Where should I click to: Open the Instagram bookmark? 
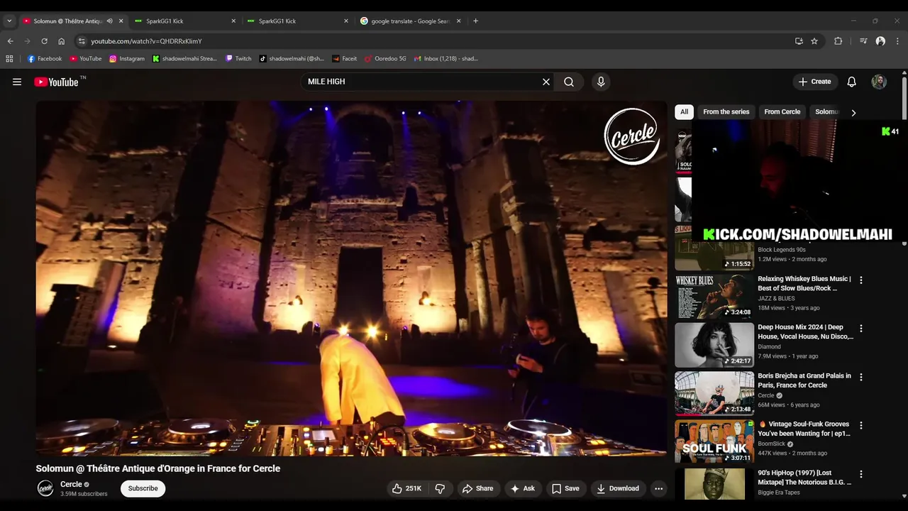[x=127, y=59]
